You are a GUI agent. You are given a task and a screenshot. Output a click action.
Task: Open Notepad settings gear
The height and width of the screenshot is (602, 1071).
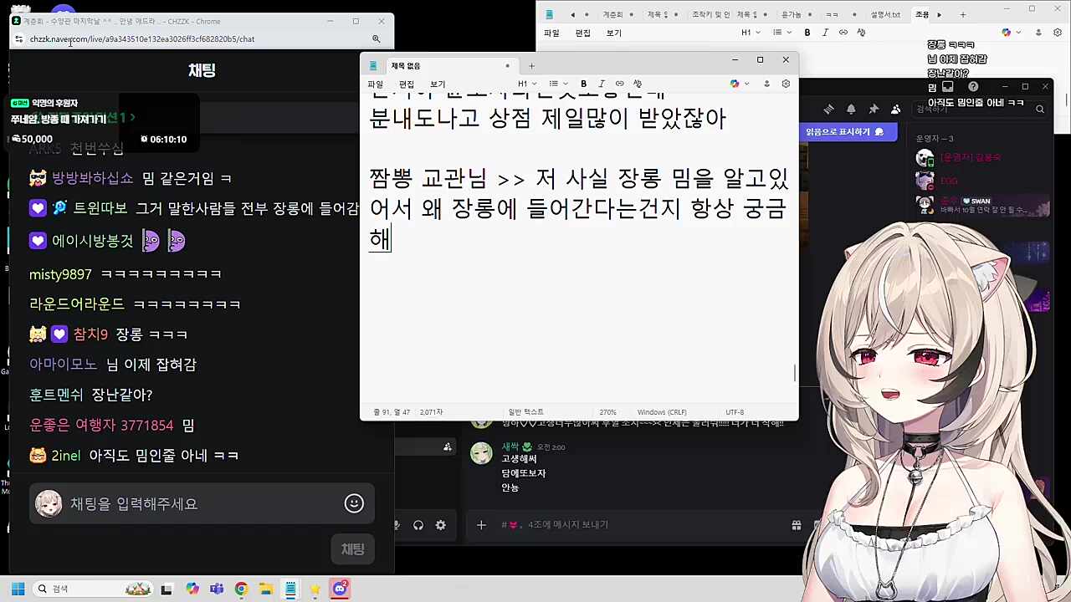[785, 84]
